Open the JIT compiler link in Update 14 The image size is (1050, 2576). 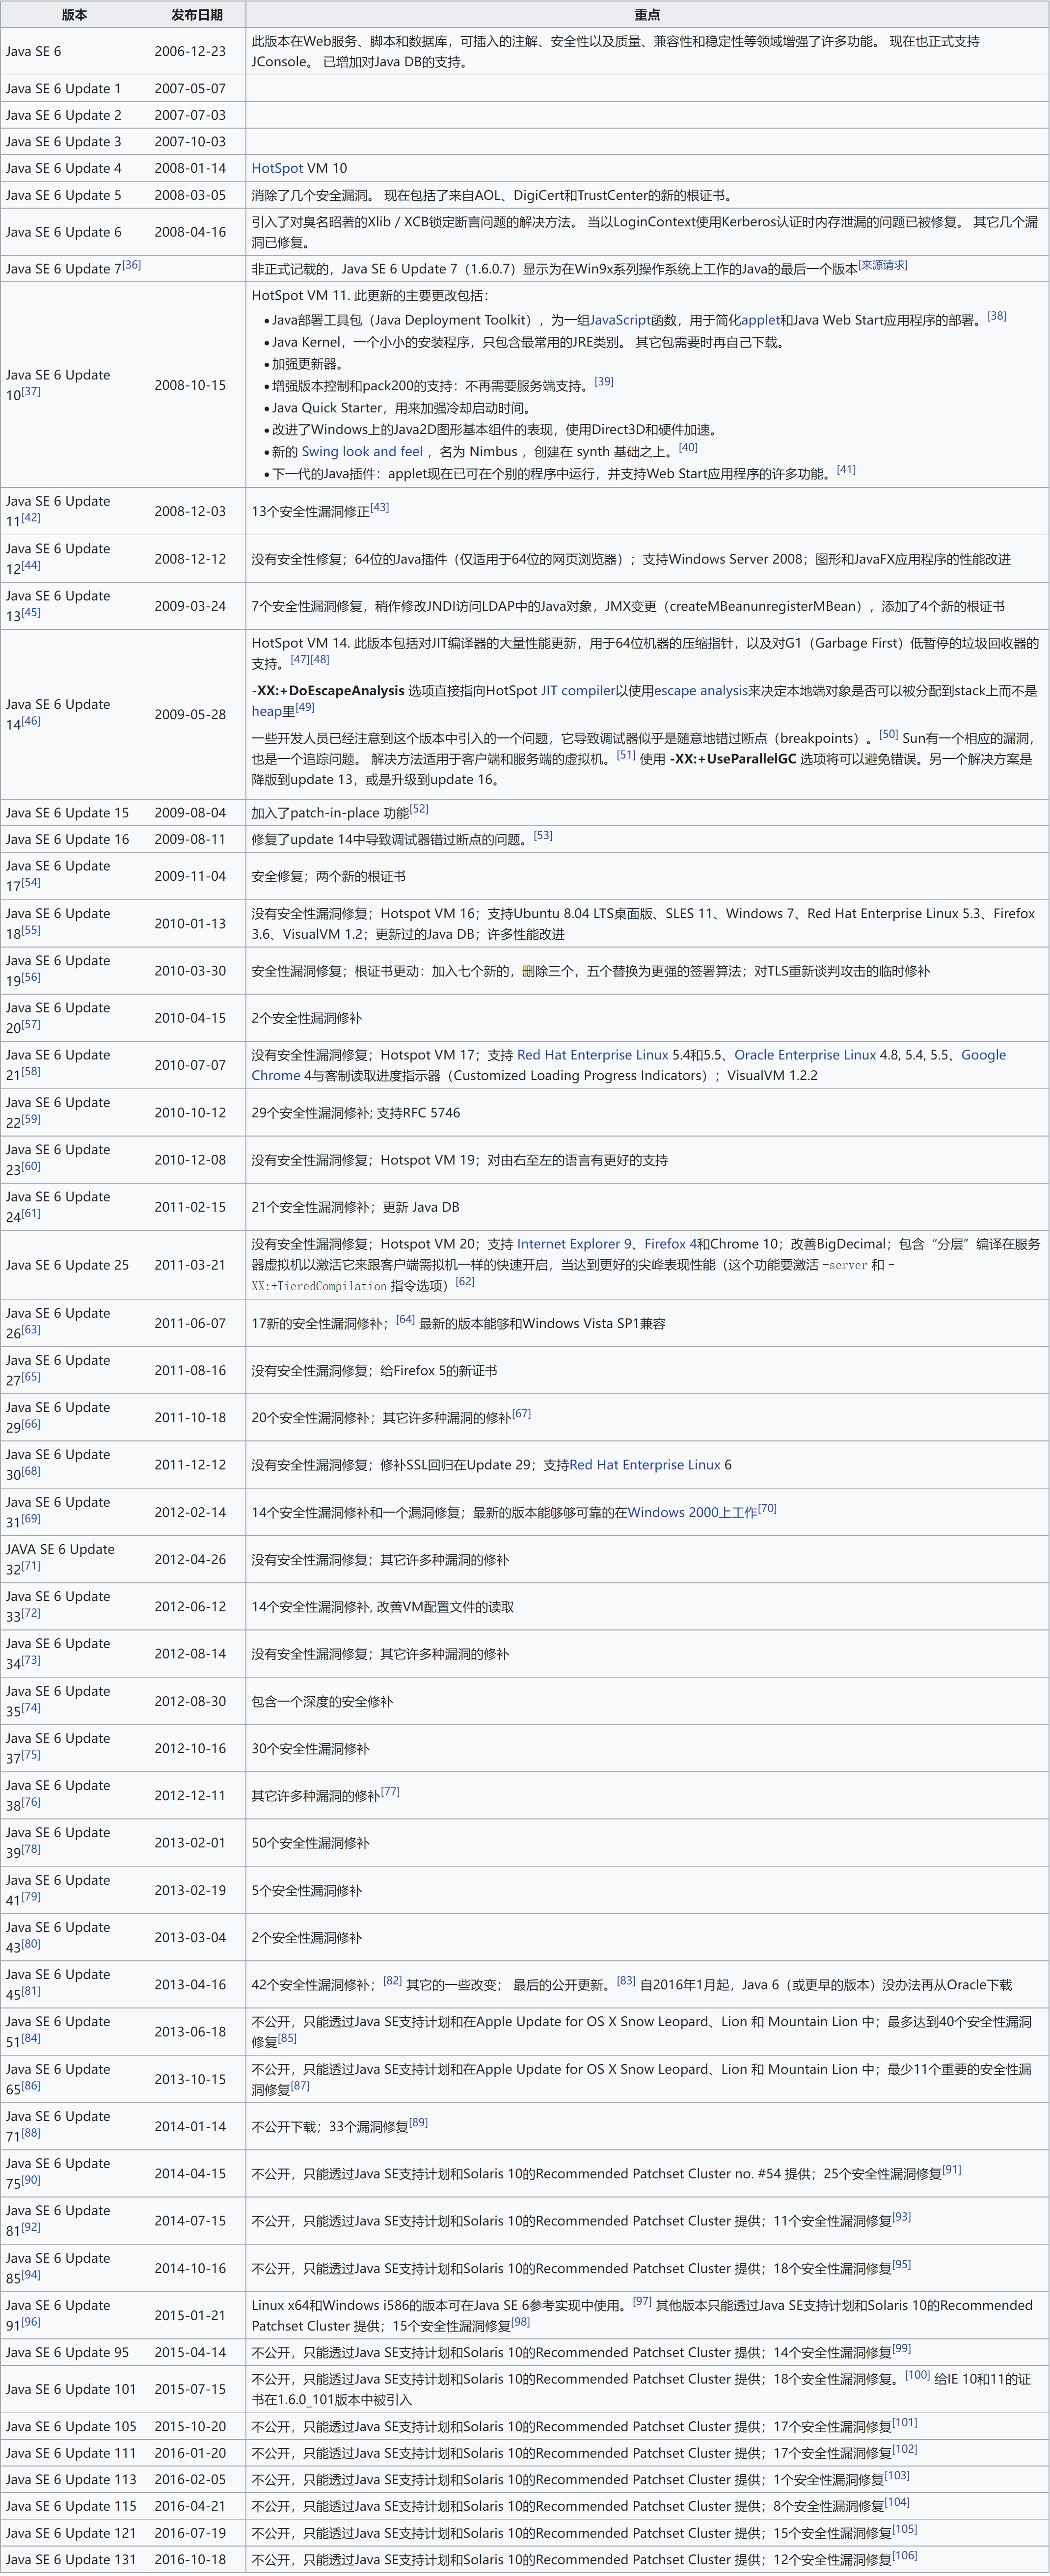click(x=577, y=691)
